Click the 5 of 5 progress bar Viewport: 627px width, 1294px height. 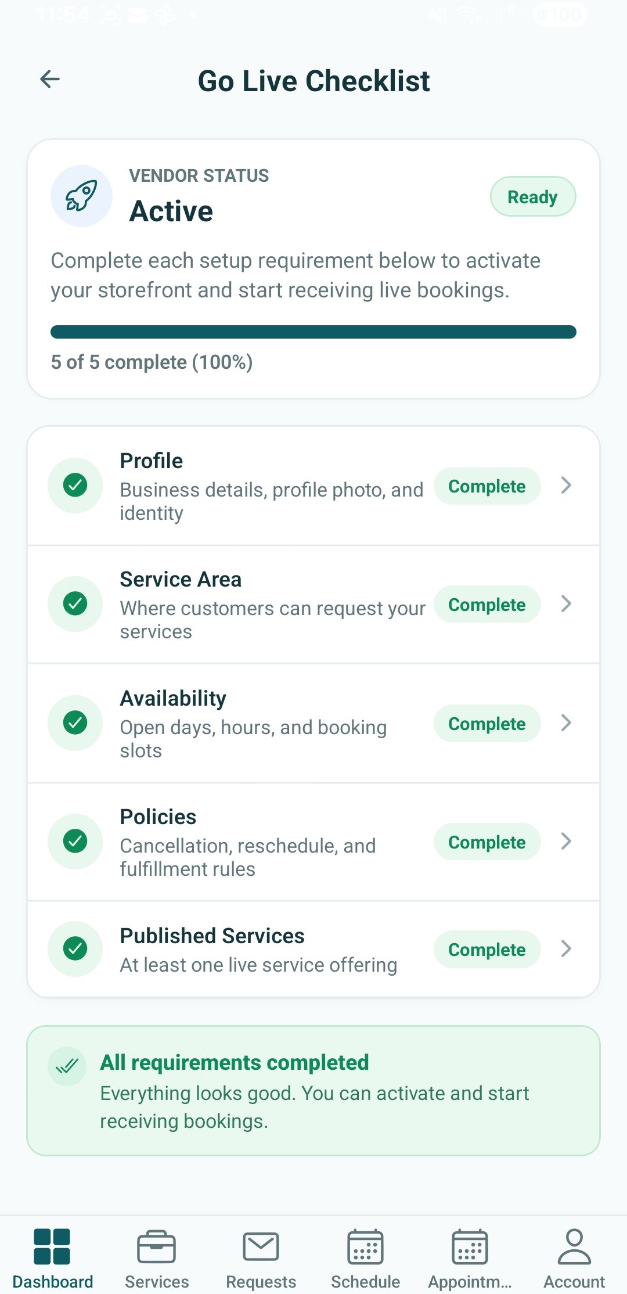coord(313,332)
